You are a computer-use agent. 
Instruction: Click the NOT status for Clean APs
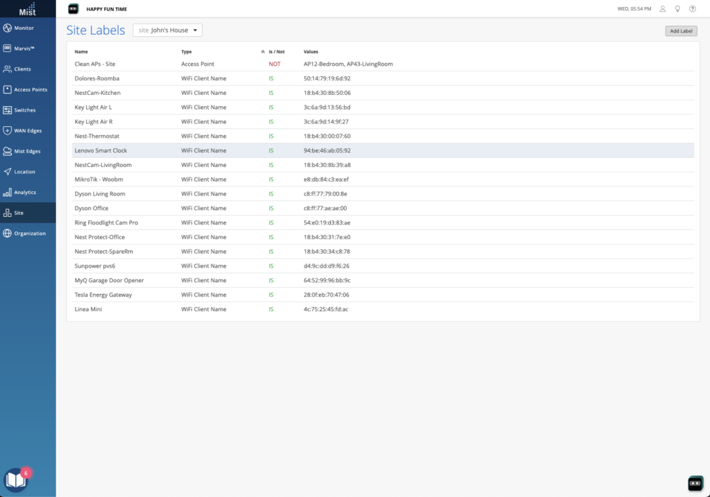coord(275,64)
